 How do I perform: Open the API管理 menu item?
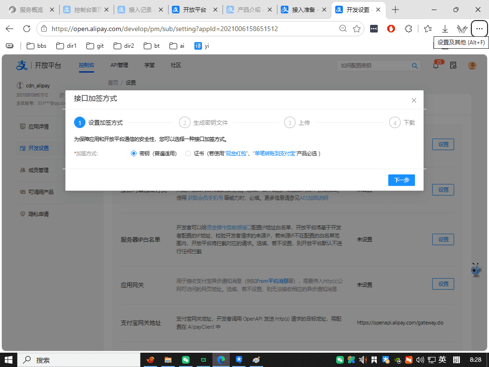click(119, 65)
